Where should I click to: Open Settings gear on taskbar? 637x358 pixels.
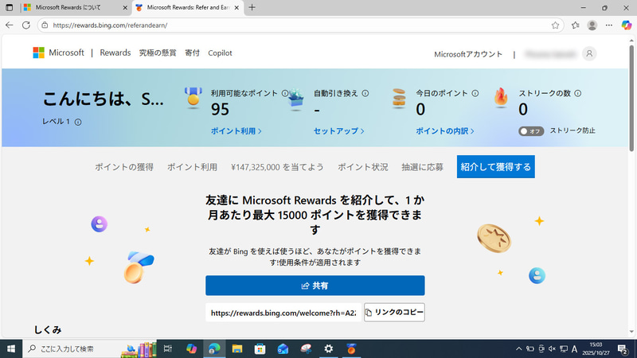point(329,348)
